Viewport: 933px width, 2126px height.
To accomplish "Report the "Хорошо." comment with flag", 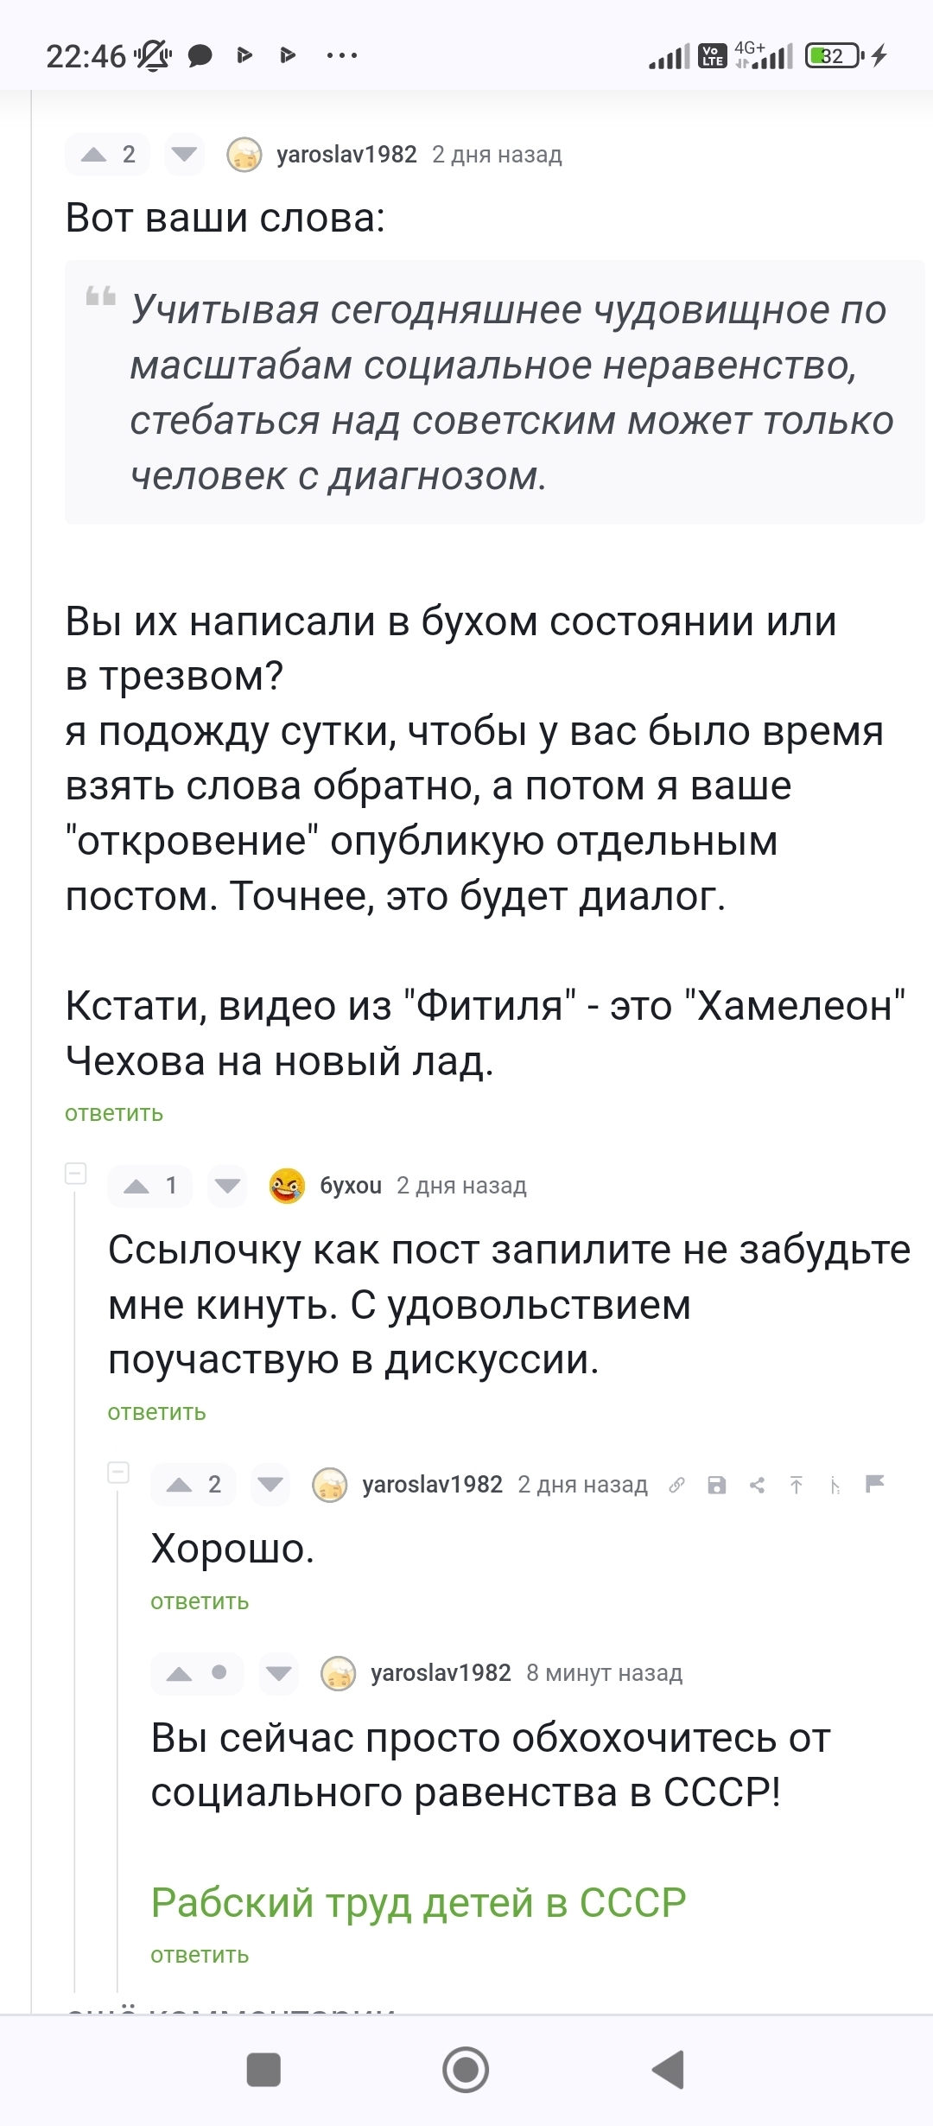I will [x=875, y=1484].
